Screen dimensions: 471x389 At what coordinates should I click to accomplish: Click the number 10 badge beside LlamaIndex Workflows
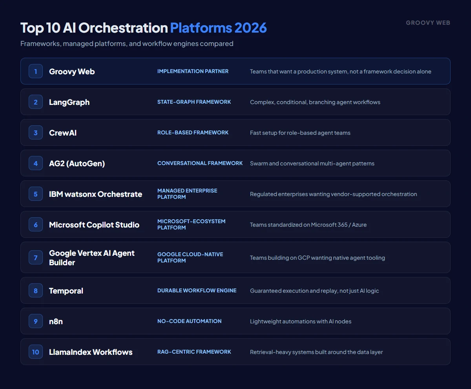click(x=36, y=352)
